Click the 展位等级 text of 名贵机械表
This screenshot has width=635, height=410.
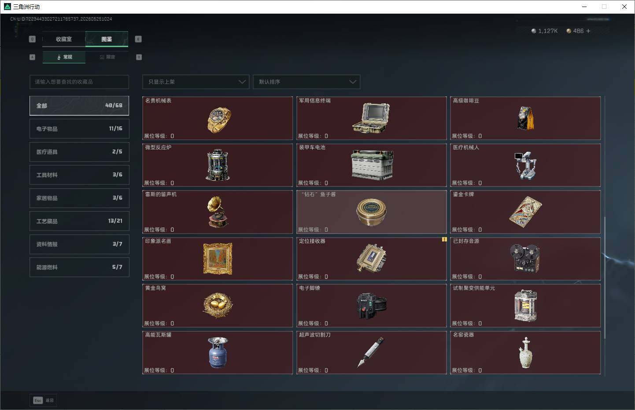coord(159,136)
